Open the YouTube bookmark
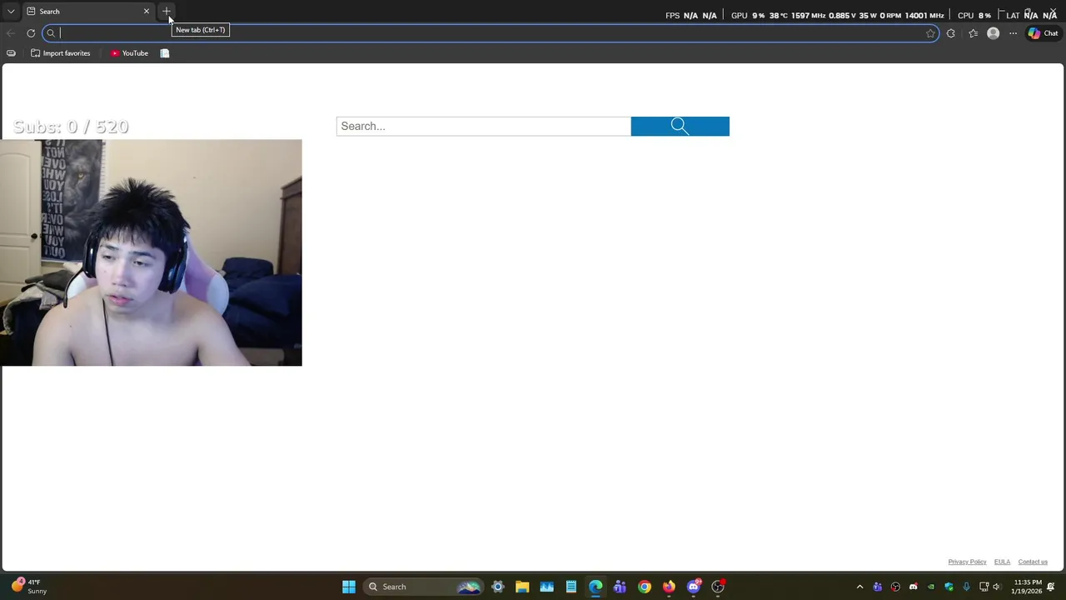This screenshot has height=600, width=1066. (129, 53)
